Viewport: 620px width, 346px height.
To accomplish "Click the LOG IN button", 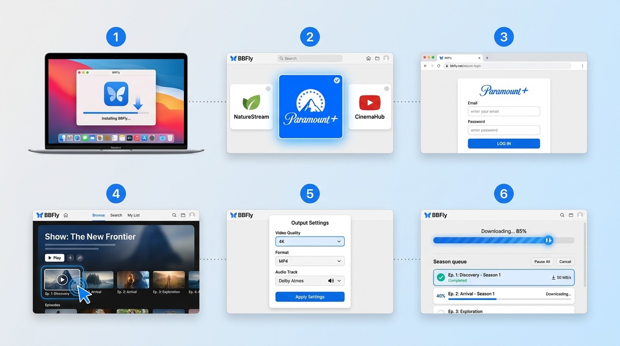I will (504, 144).
